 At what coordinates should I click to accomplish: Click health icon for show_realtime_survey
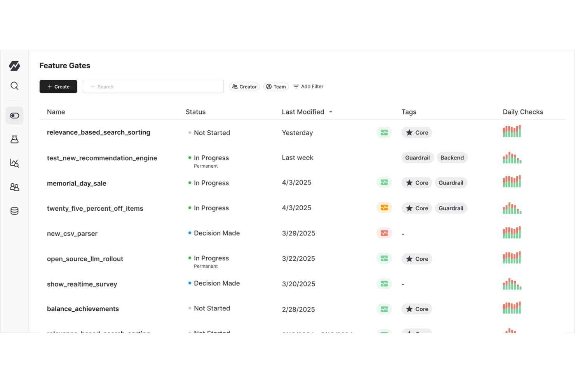click(x=384, y=284)
